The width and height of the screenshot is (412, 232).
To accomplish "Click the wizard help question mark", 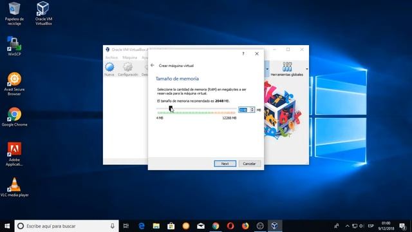I will (x=243, y=53).
